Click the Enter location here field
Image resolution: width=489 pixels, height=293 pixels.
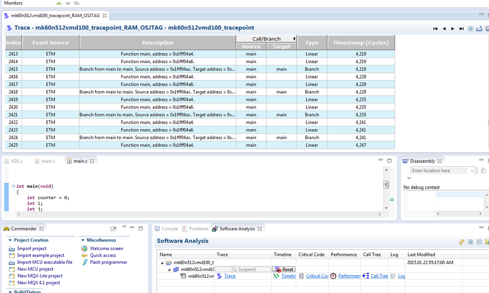pyautogui.click(x=439, y=171)
